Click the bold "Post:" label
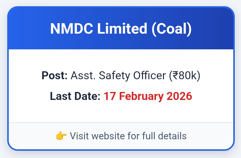Screen dimensions: 241x158 [54, 76]
